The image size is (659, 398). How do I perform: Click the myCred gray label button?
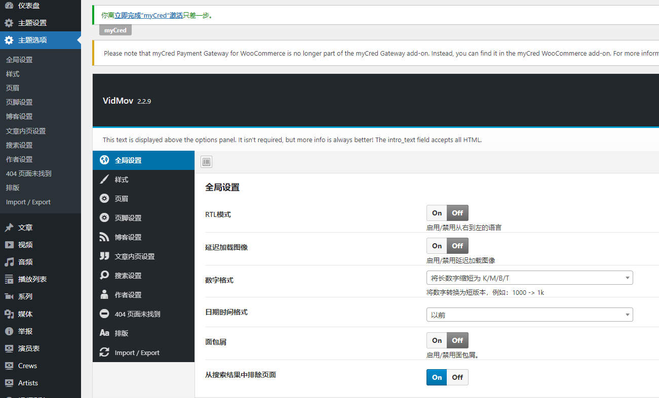click(115, 30)
